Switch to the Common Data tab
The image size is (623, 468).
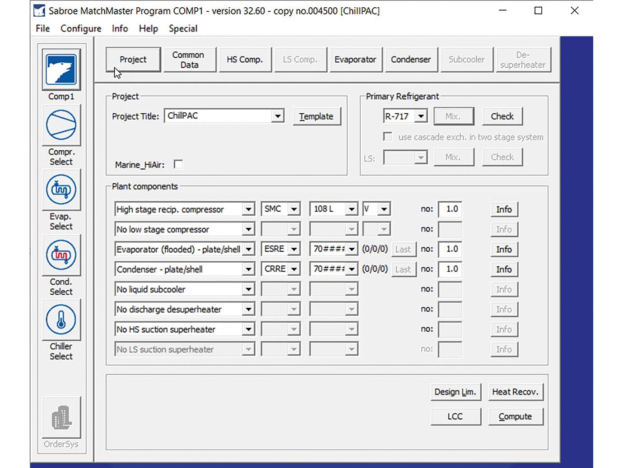(190, 60)
